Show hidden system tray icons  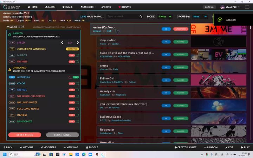[x=202, y=154]
